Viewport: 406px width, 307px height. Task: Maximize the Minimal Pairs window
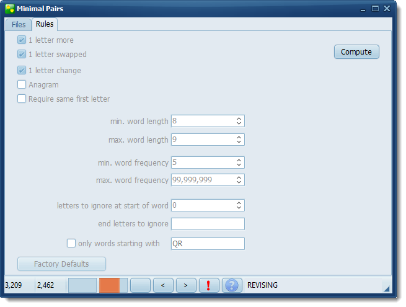tap(375, 9)
